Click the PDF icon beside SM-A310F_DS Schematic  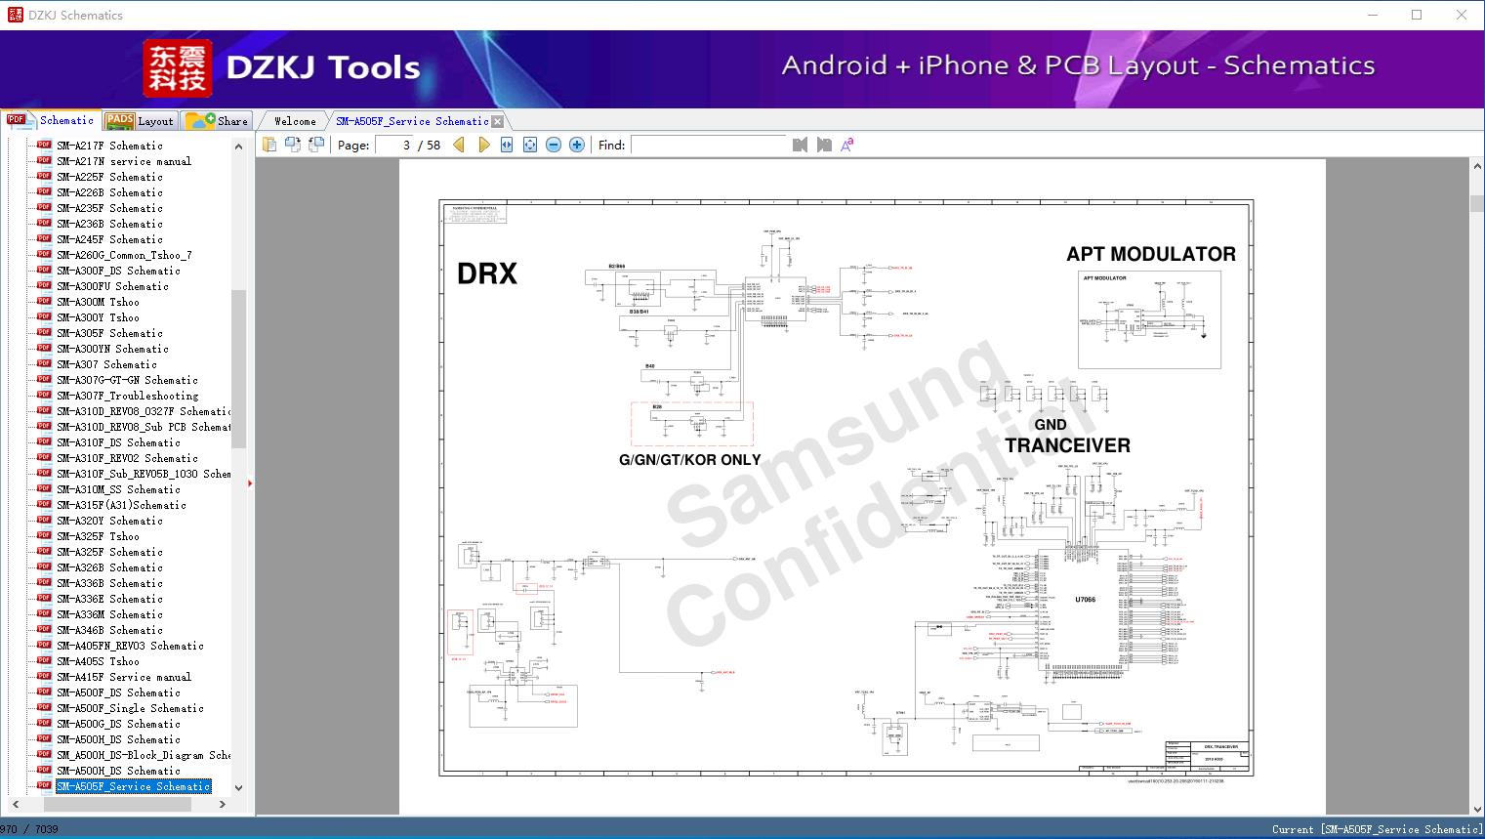pyautogui.click(x=44, y=441)
